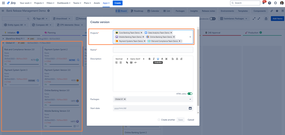Viewport: 285px width, 135px height.
Task: Open the Packages dropdown arrow
Action: pos(190,99)
